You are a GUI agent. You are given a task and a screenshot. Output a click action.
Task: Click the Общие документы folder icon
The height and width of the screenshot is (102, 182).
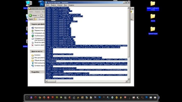(x=32, y=60)
